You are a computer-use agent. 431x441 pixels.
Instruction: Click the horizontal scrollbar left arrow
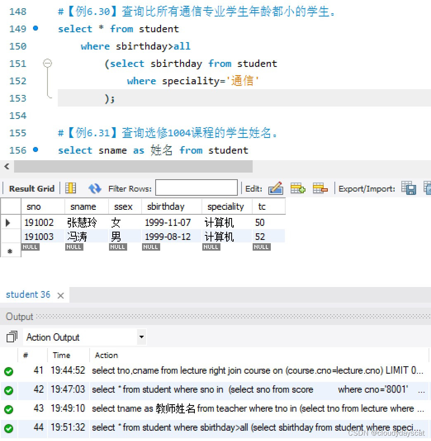6,166
